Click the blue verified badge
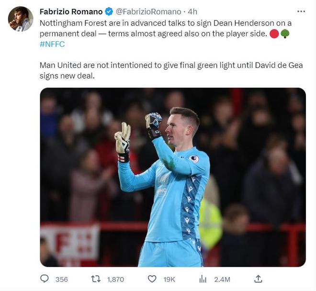Screen dimensions: 316x291 tap(109, 11)
